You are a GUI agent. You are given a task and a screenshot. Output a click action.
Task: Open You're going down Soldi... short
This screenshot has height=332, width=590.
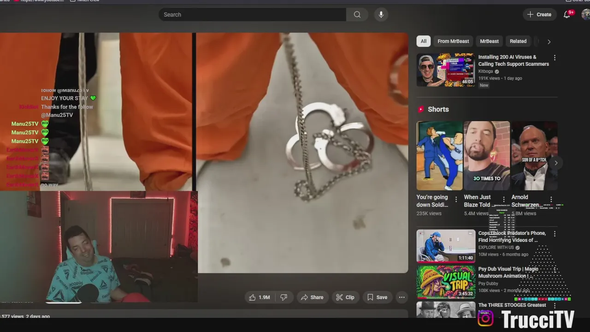pyautogui.click(x=439, y=155)
